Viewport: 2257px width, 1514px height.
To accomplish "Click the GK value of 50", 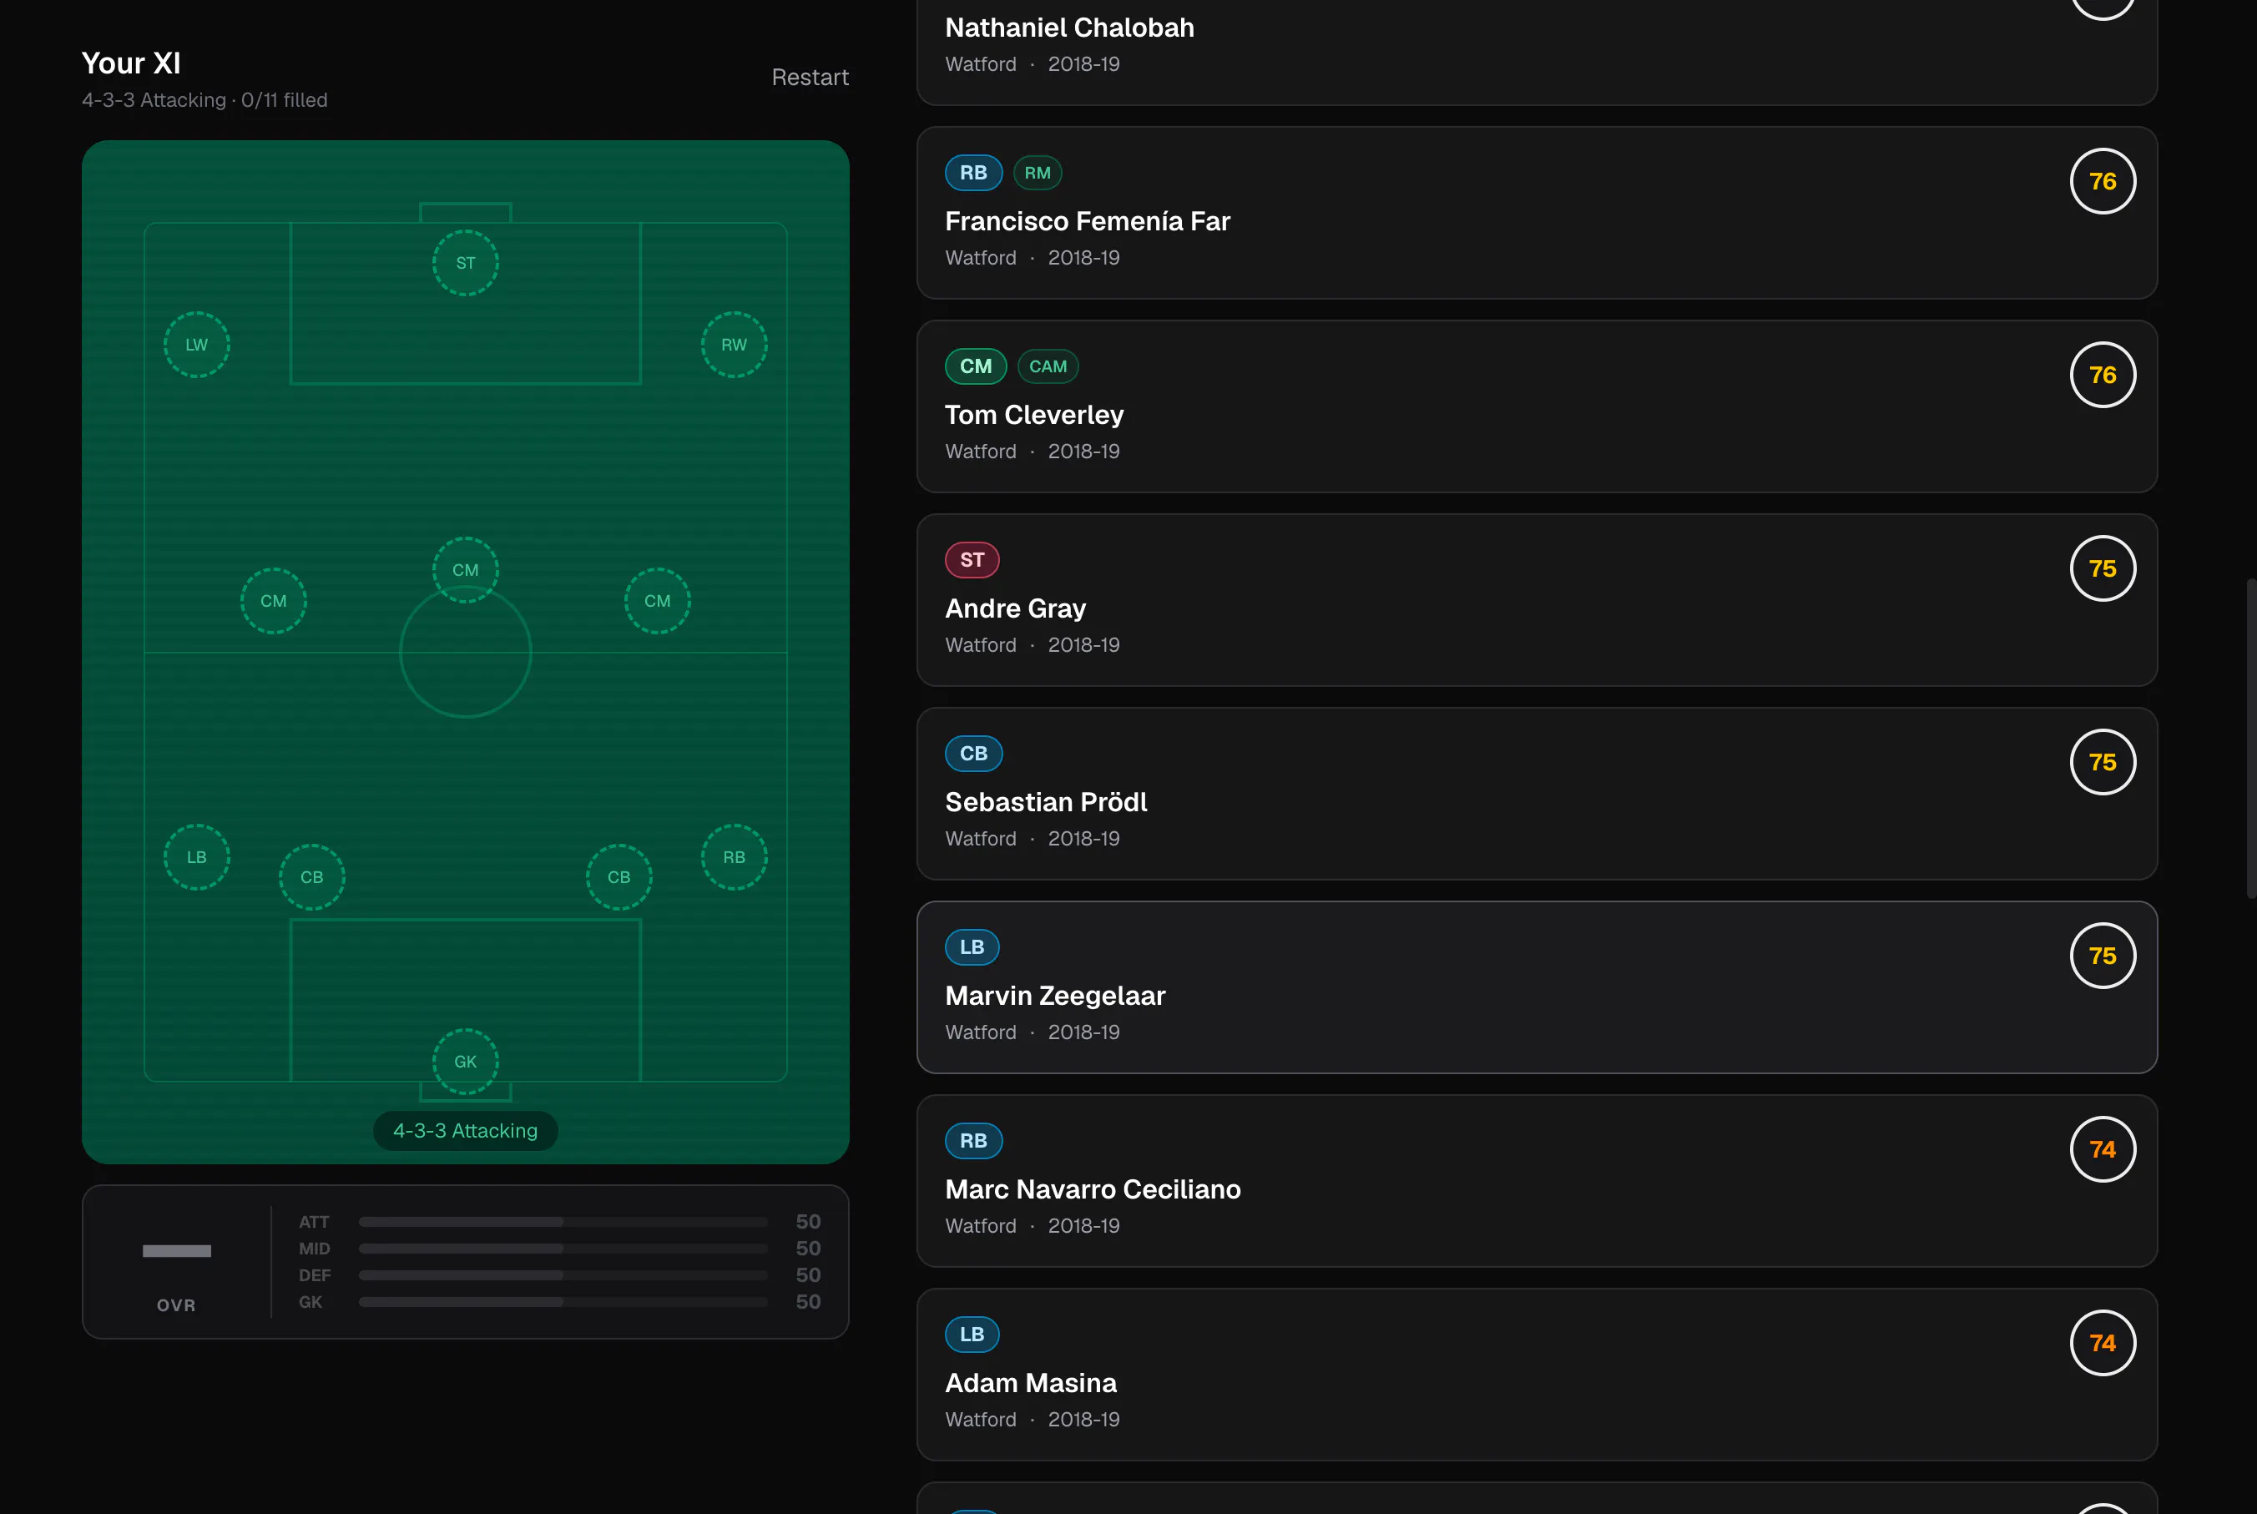I will pos(808,1301).
